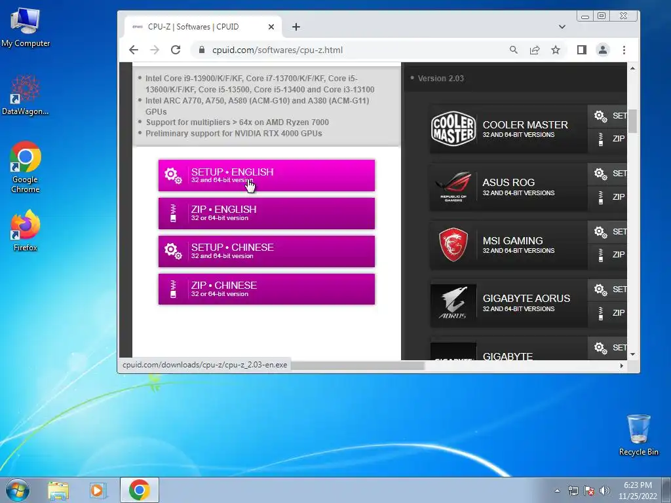Image resolution: width=671 pixels, height=503 pixels.
Task: Click Cooler Master ZIP button
Action: tap(607, 139)
